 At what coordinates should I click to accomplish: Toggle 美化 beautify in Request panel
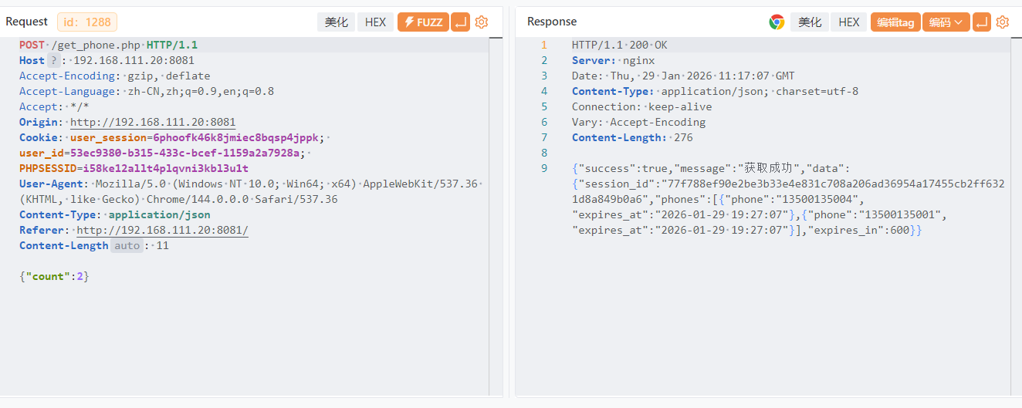pos(336,22)
